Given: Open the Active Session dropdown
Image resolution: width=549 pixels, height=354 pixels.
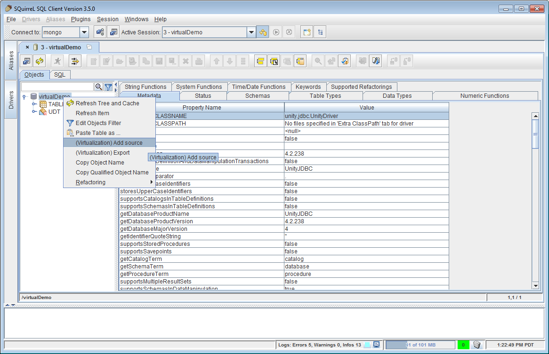Looking at the screenshot, I should tap(251, 32).
